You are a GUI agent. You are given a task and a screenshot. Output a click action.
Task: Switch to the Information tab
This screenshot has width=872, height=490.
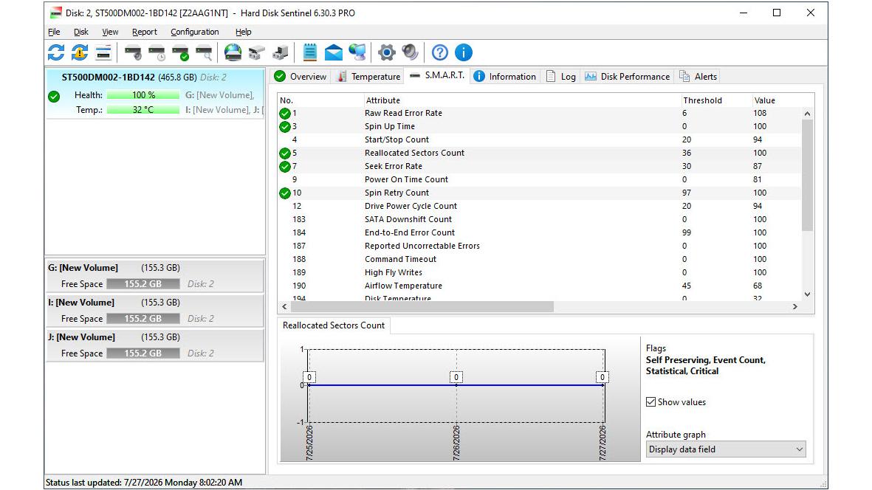click(504, 77)
